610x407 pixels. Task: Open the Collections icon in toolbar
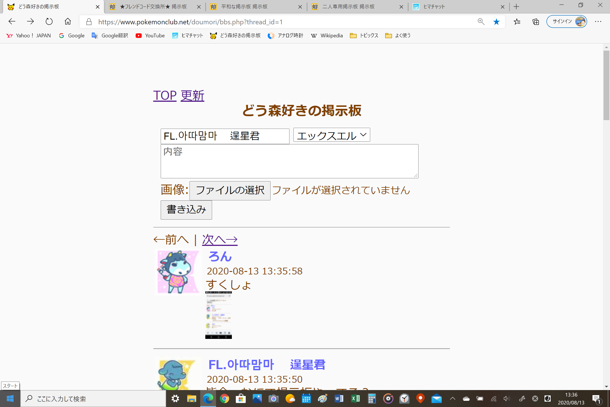tap(535, 22)
